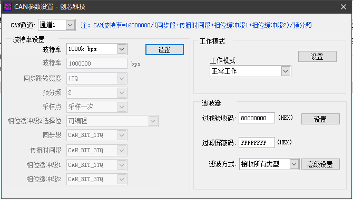Viewport: 353px width, 200px height.
Task: Click the 同步跳转宽度 1TQ dropdown arrow
Action: pos(122,78)
